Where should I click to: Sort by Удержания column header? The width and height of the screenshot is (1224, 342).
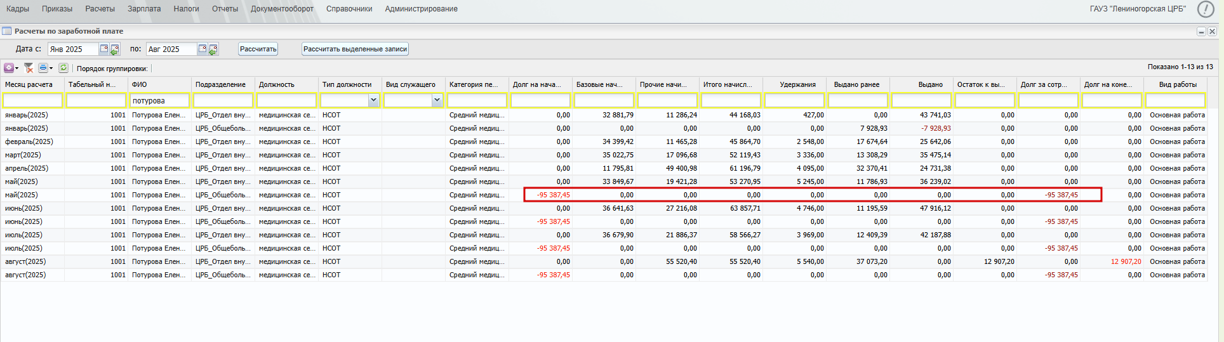click(x=794, y=84)
